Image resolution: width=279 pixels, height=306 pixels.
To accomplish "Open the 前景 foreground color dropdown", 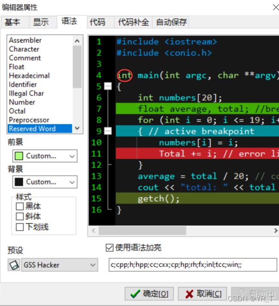I will click(45, 156).
